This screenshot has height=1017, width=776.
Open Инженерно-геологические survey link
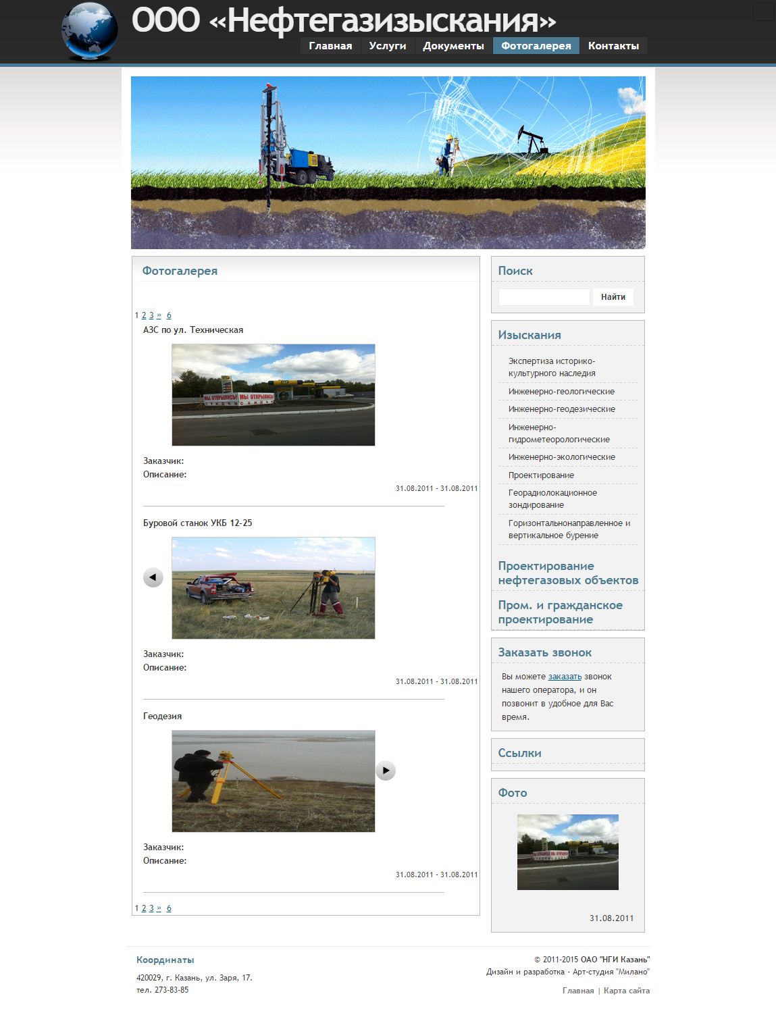coord(561,392)
